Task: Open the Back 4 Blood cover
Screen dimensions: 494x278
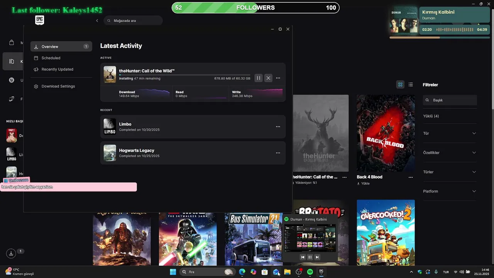Action: pos(386,133)
